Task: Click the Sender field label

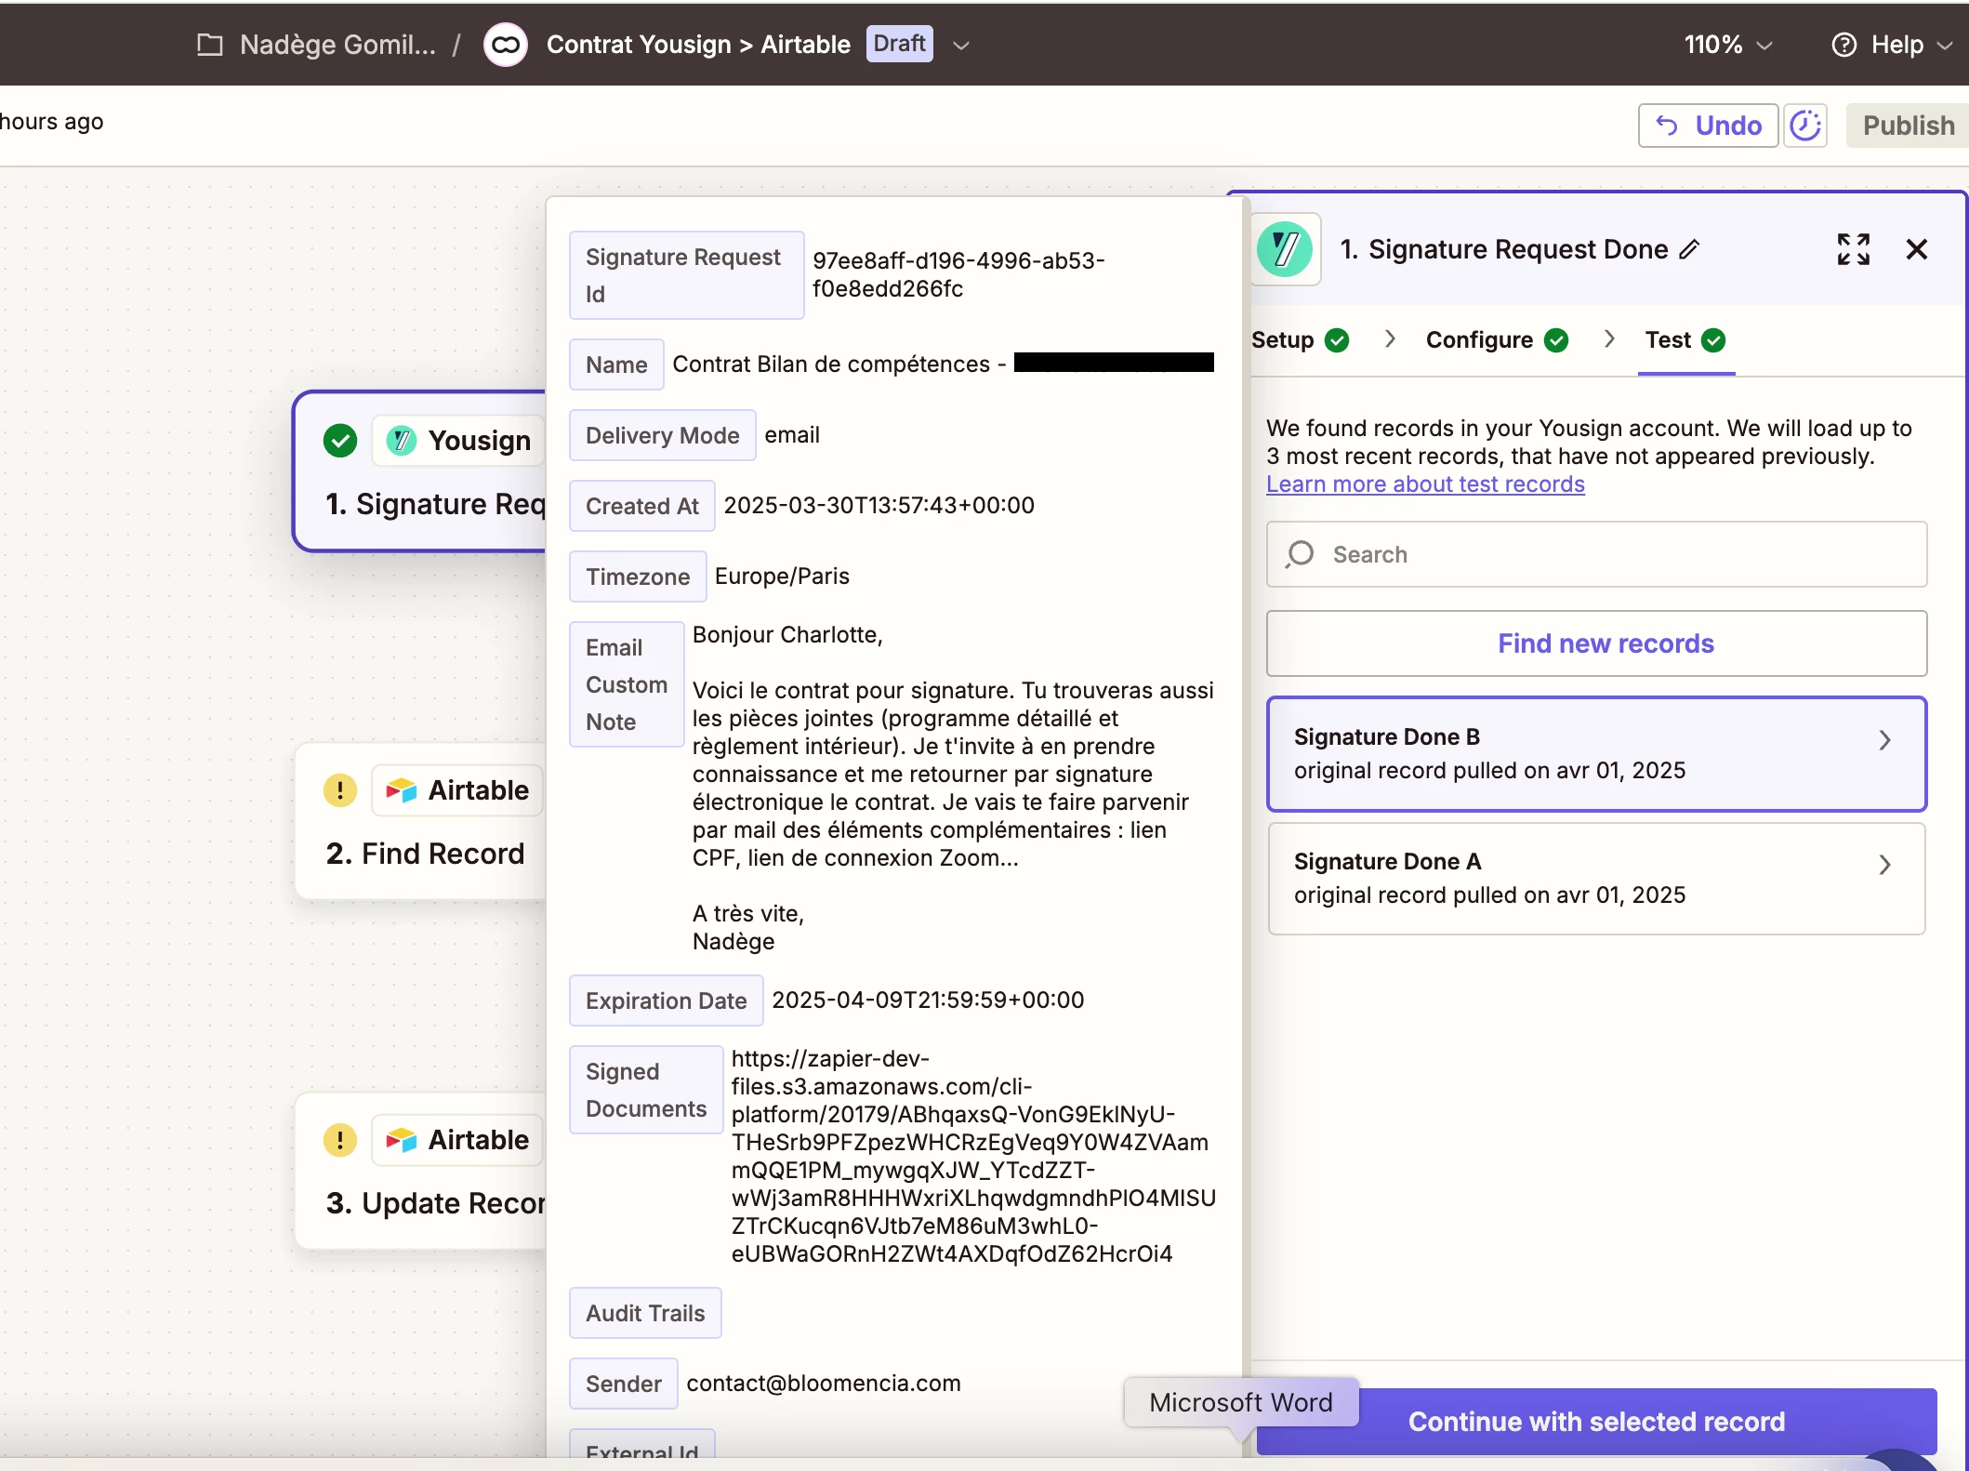Action: click(623, 1384)
